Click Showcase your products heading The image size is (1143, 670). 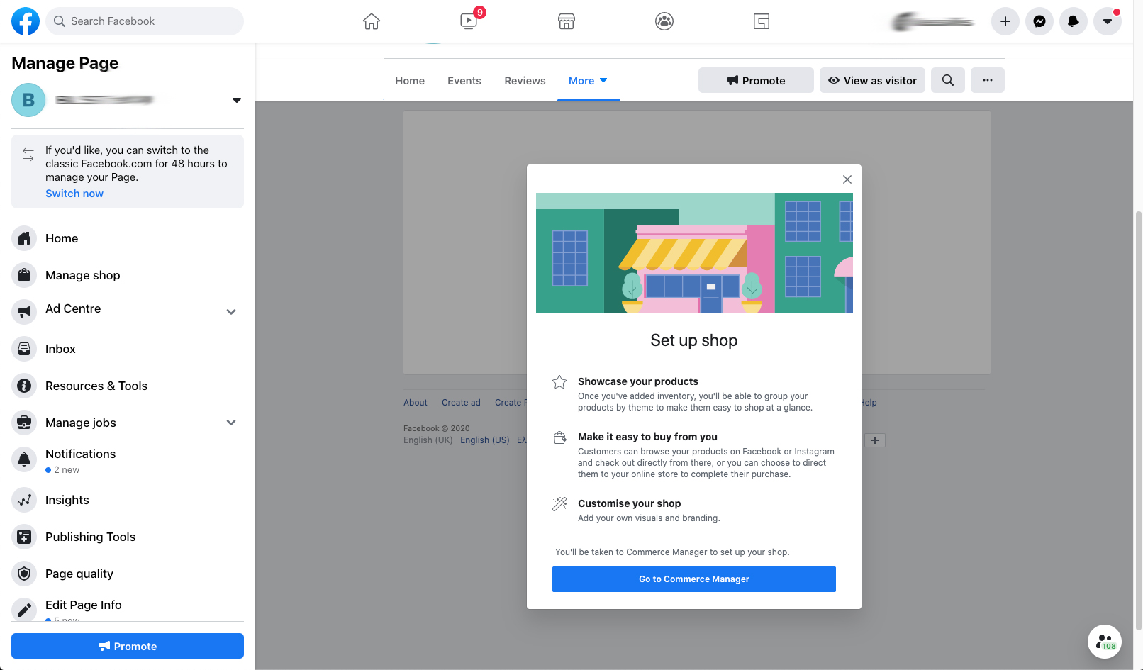[638, 381]
